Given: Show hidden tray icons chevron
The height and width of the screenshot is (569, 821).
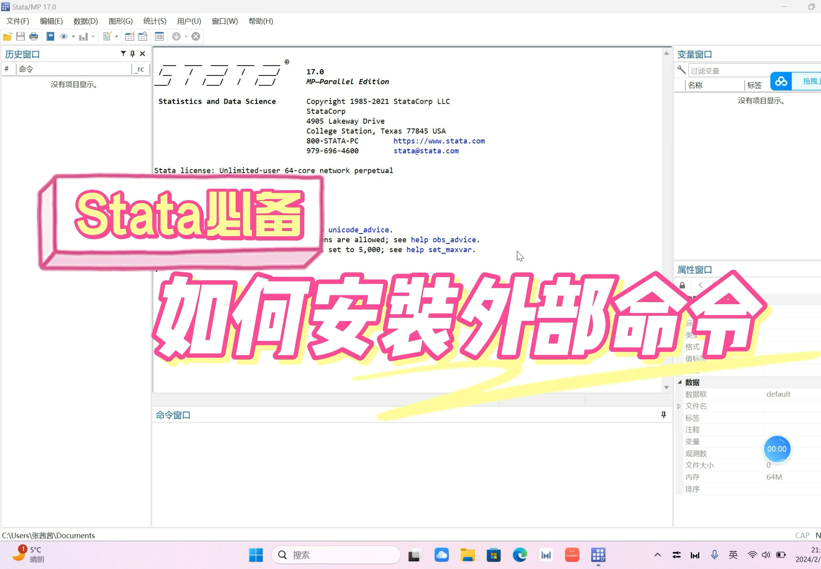Looking at the screenshot, I should (x=658, y=555).
